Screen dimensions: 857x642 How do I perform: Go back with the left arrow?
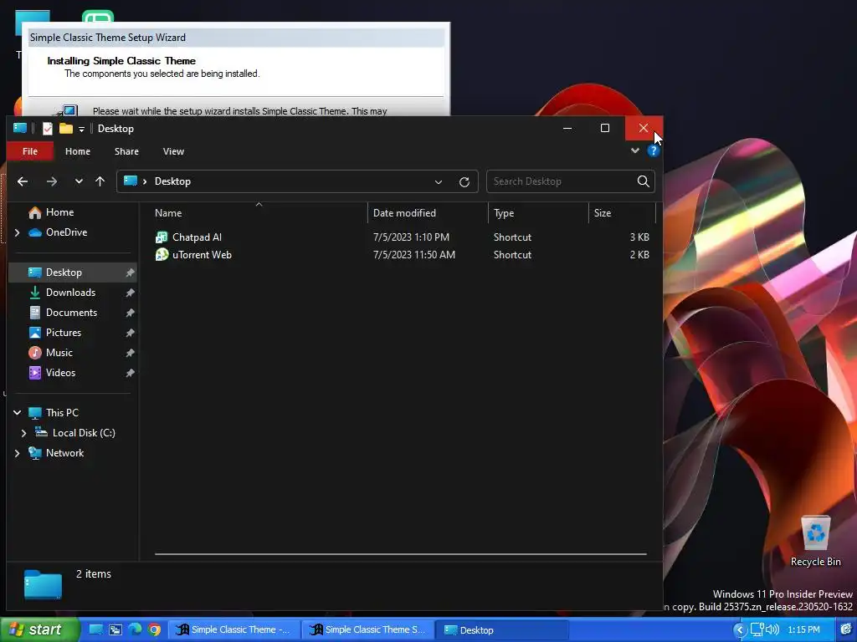click(23, 181)
